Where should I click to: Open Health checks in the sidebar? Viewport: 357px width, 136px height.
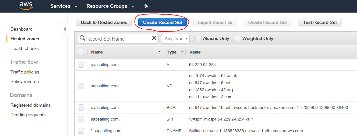point(25,48)
